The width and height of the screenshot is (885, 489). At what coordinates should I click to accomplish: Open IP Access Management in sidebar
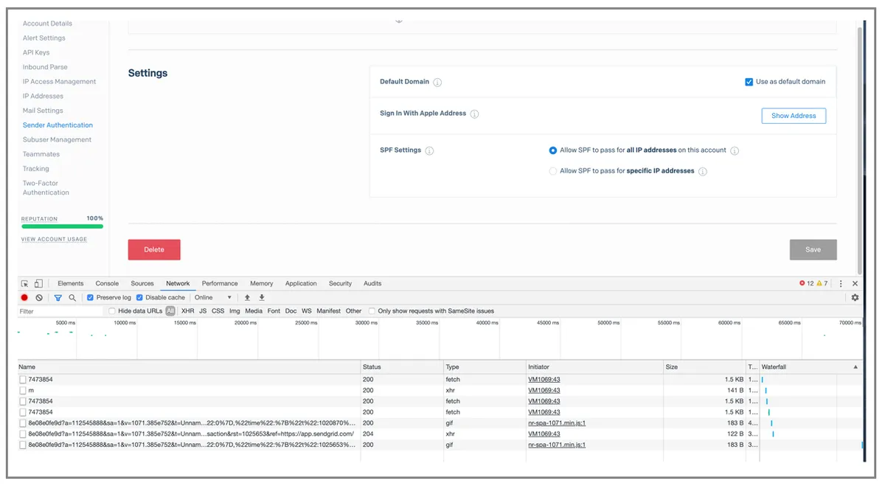click(59, 82)
